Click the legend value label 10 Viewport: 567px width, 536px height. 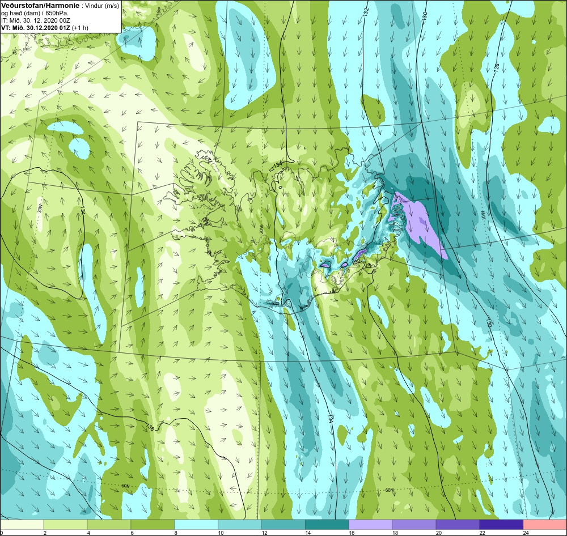(x=221, y=533)
